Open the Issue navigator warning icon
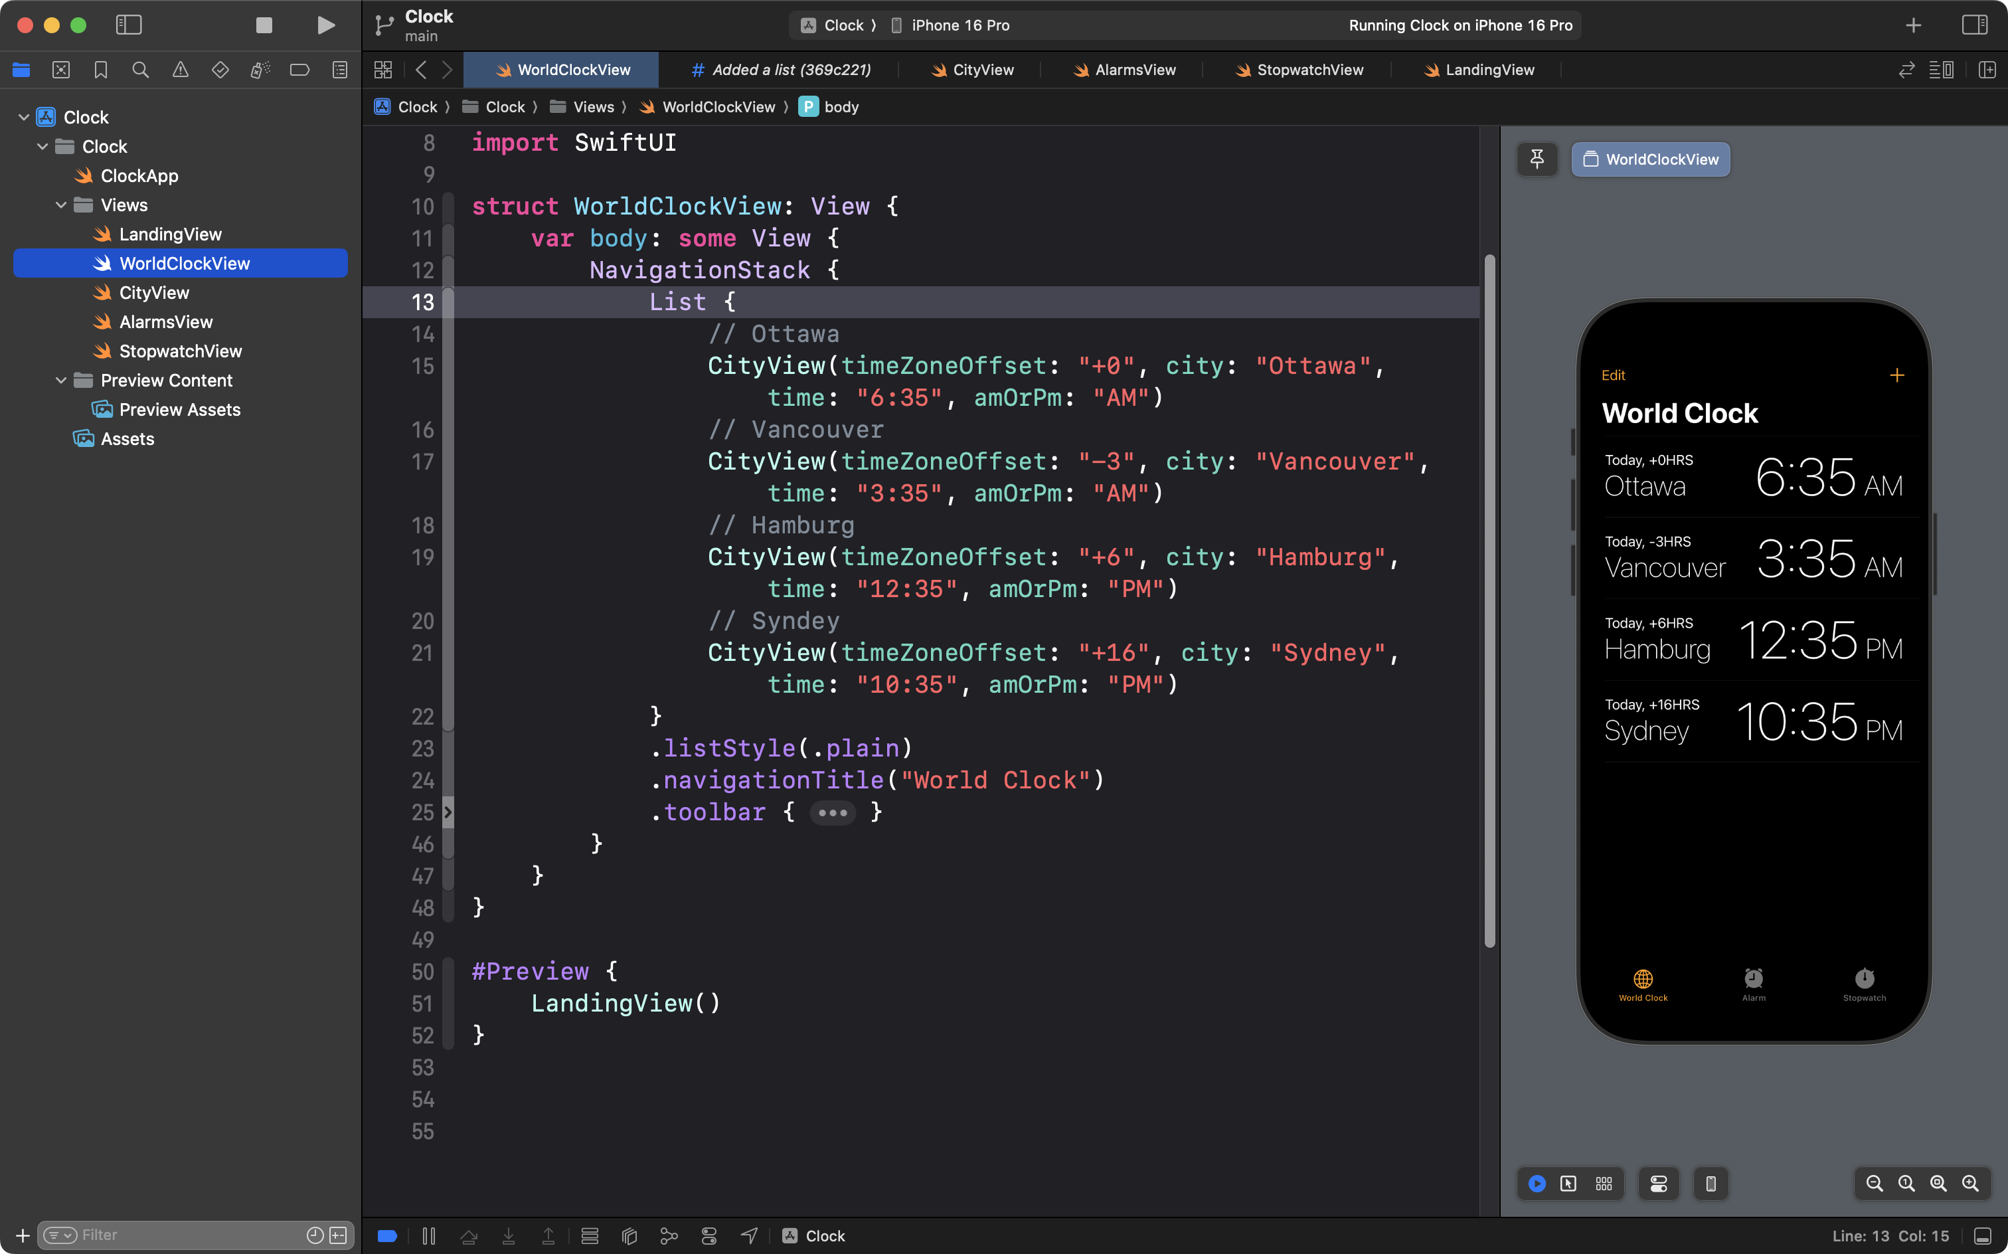Screen dimensions: 2008x1254 click(x=180, y=70)
